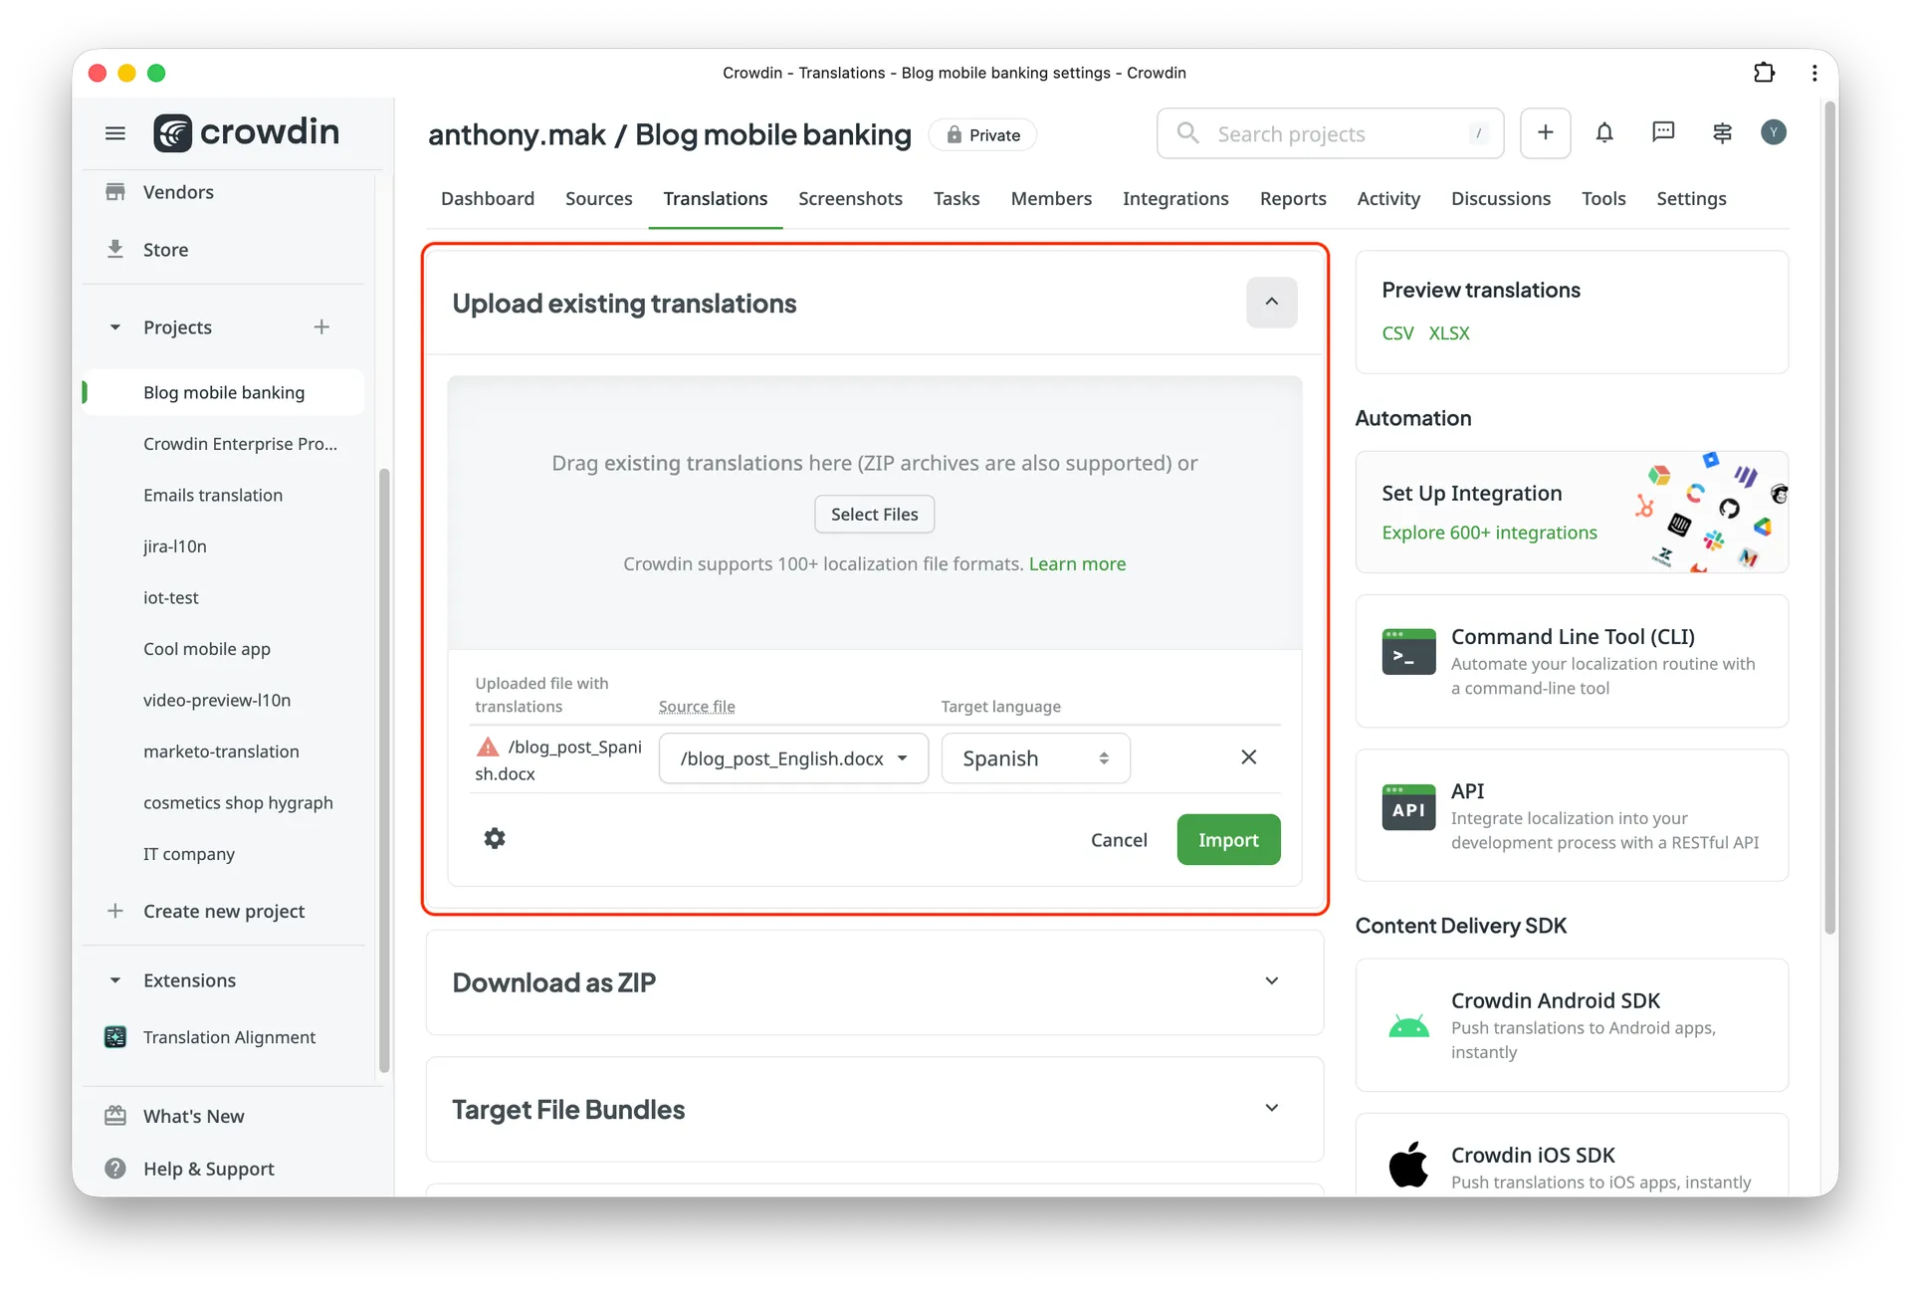Switch to the Screenshots tab
This screenshot has width=1911, height=1292.
pos(850,199)
